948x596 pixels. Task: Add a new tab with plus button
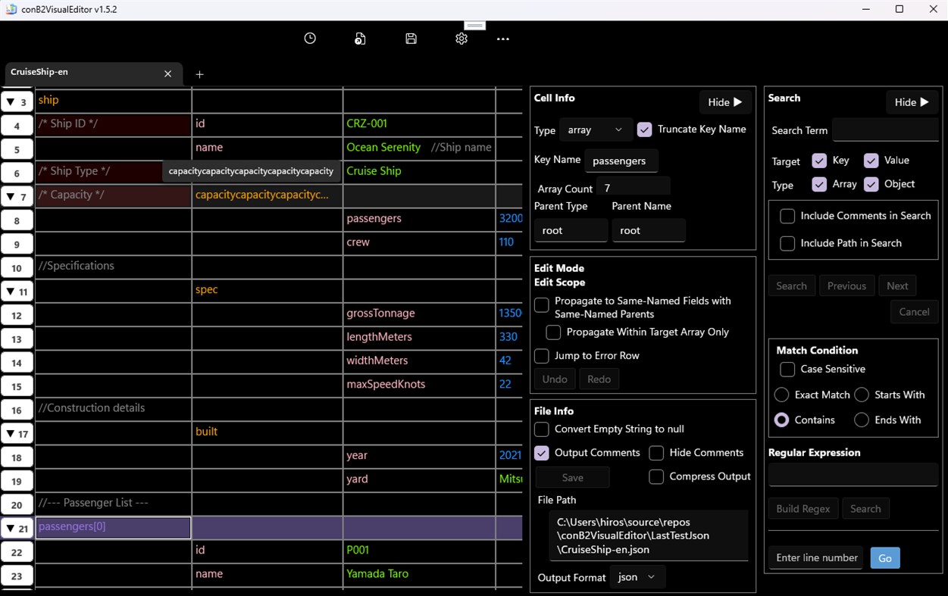[x=200, y=74]
